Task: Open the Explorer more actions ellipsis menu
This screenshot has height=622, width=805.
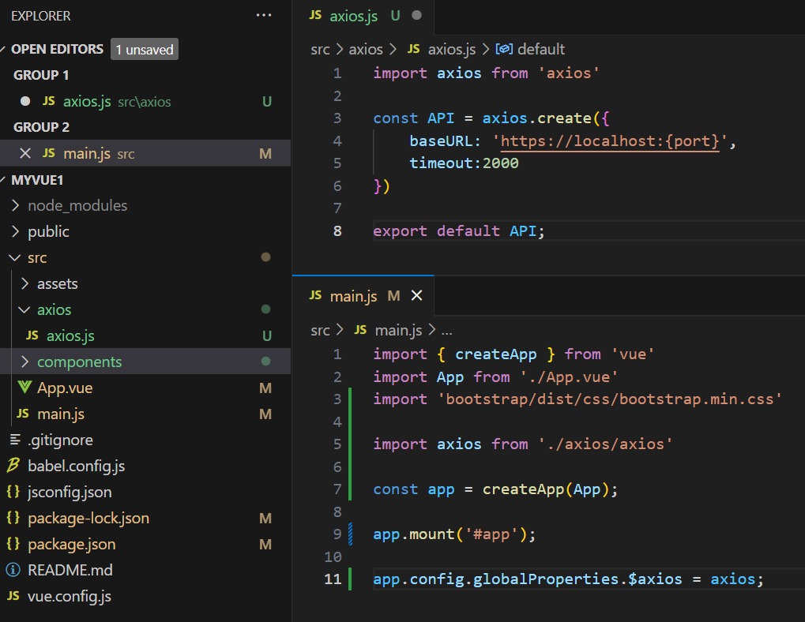Action: (263, 15)
